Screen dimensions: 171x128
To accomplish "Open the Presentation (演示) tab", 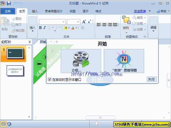I will pos(85,11).
